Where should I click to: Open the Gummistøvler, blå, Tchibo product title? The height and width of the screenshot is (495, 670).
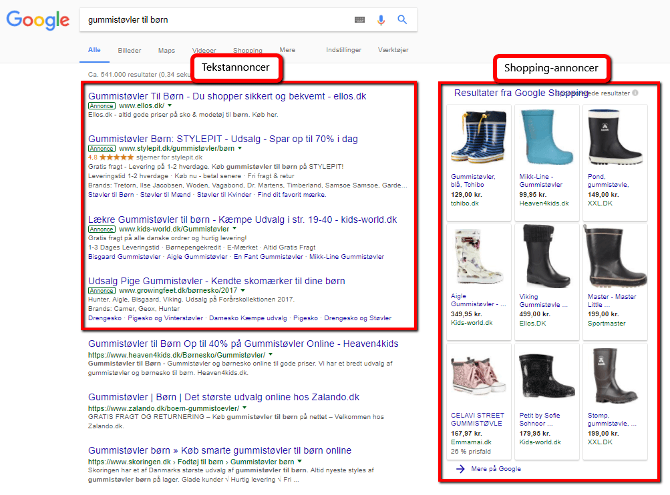(473, 181)
